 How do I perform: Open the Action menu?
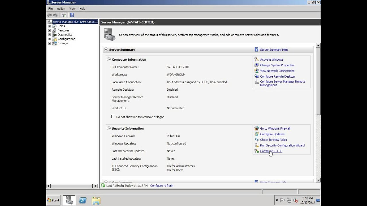pyautogui.click(x=61, y=9)
